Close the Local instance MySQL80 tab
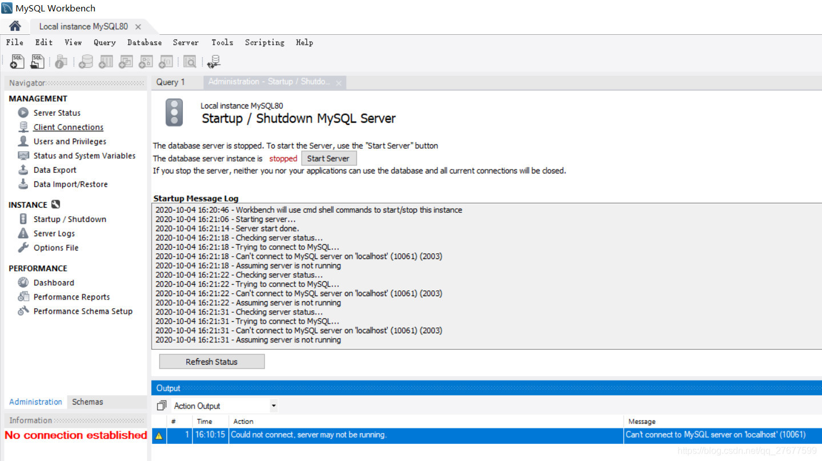 tap(138, 27)
